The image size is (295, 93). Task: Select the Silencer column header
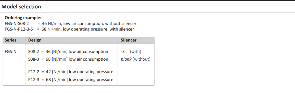129,40
